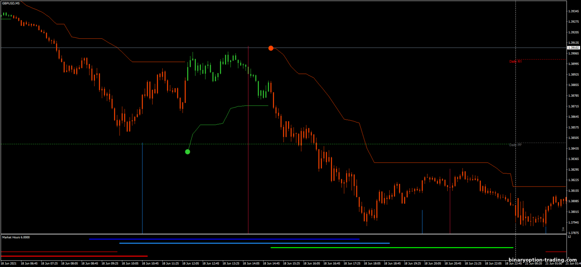Screen dimensions: 581x267
Task: Click time axis label 18 Jun 21:25
Action: [x=473, y=264]
